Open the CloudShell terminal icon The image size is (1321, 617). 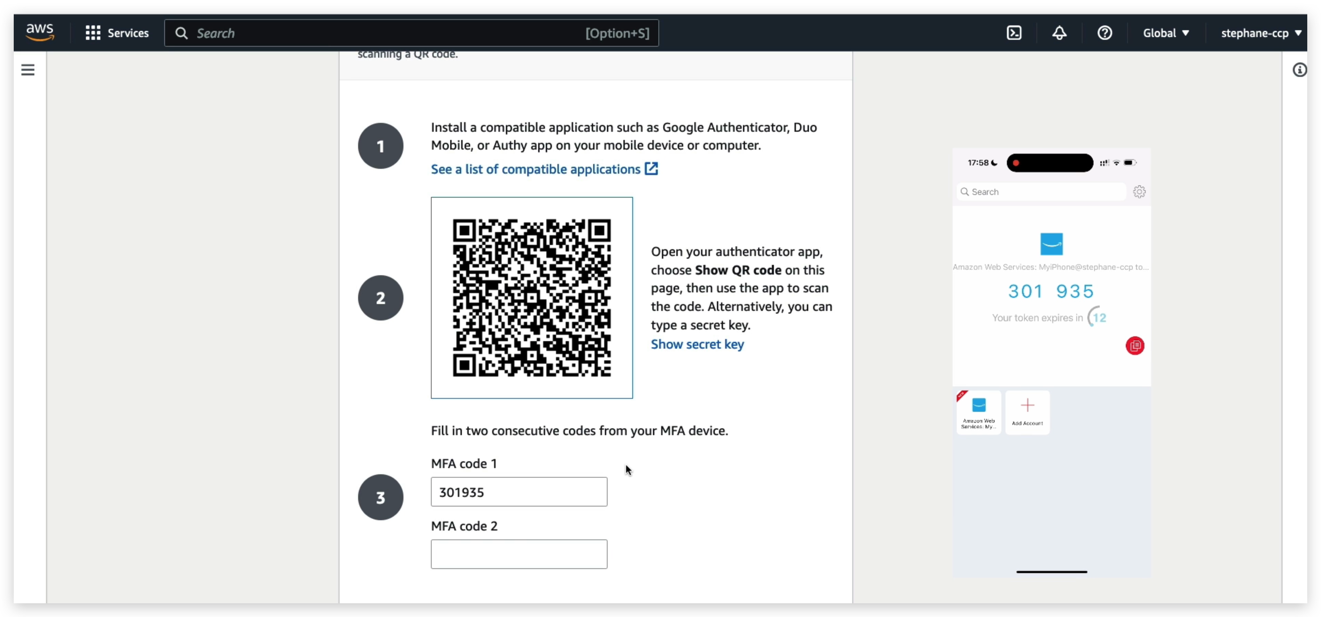coord(1014,33)
